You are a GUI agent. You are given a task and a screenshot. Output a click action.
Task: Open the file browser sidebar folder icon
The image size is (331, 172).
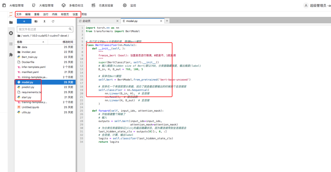pyautogui.click(x=11, y=22)
